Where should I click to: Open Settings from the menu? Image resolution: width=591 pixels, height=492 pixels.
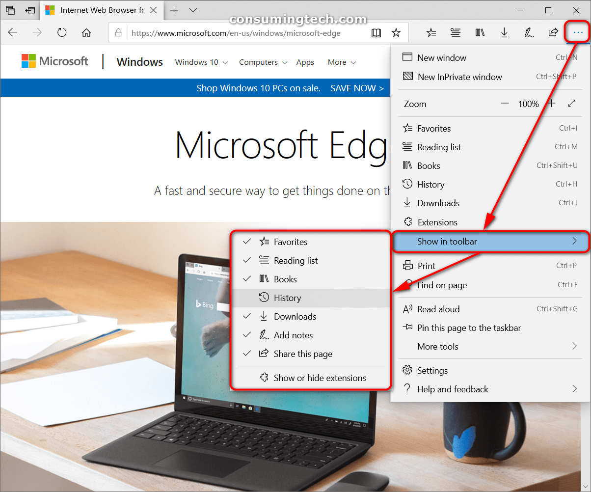click(x=432, y=371)
